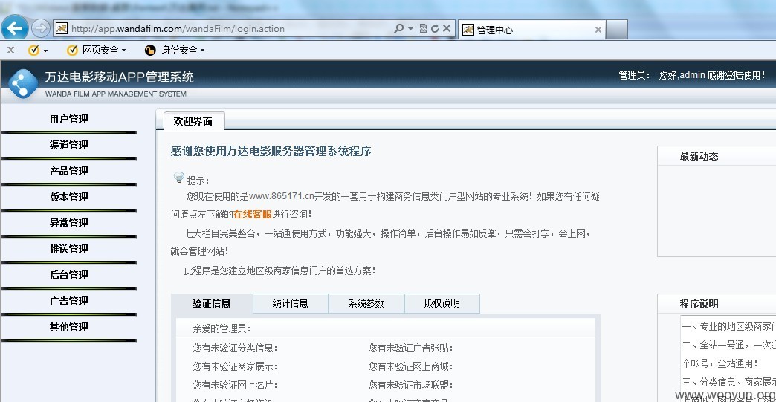Click the search magnifier icon in address bar
Screen dimensions: 776x402
point(398,29)
